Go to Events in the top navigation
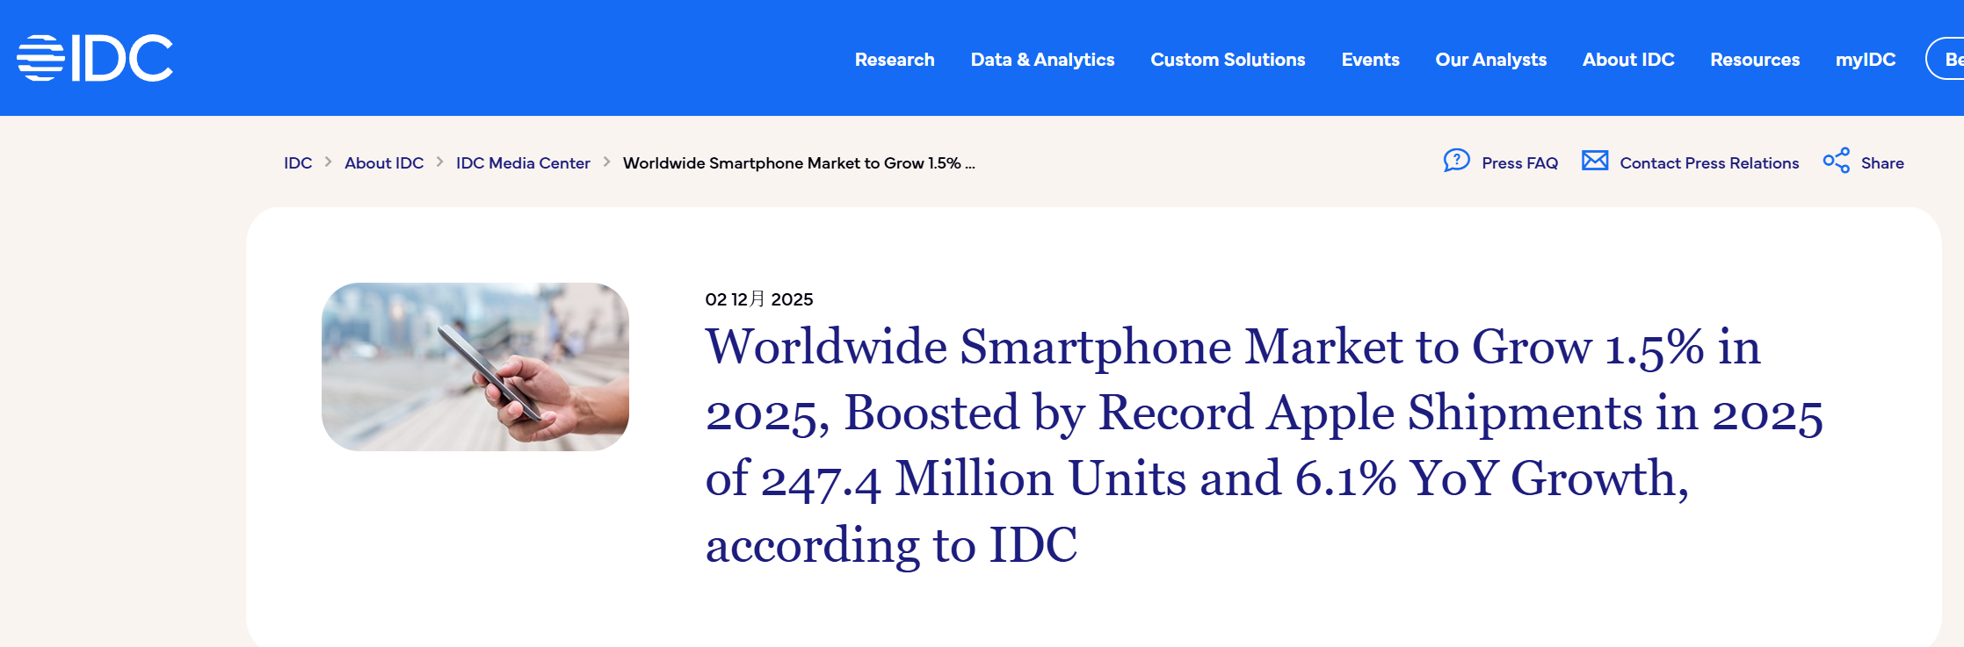This screenshot has height=647, width=1964. pyautogui.click(x=1370, y=60)
